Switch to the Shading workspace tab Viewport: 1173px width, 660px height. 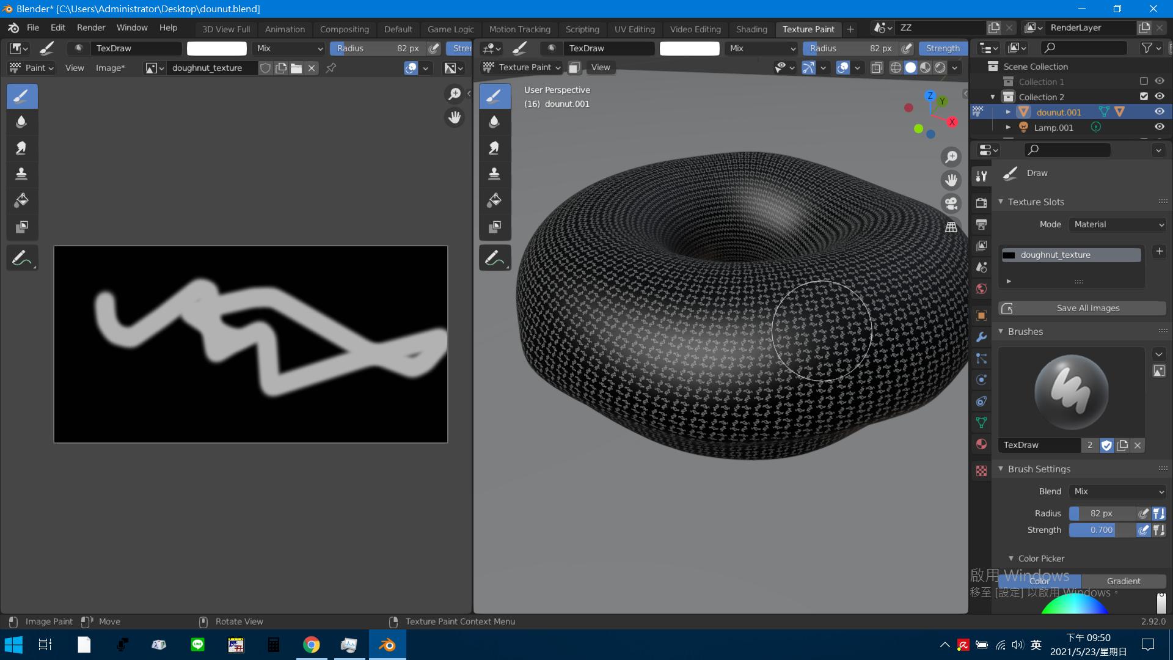coord(751,28)
